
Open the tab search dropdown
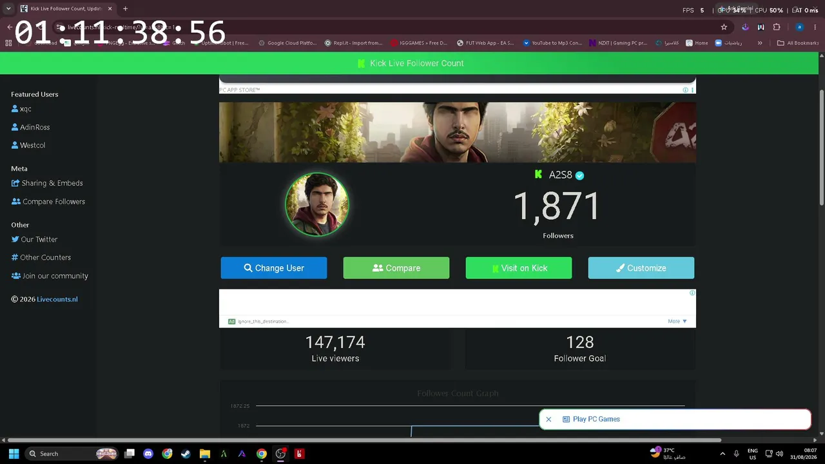point(8,9)
